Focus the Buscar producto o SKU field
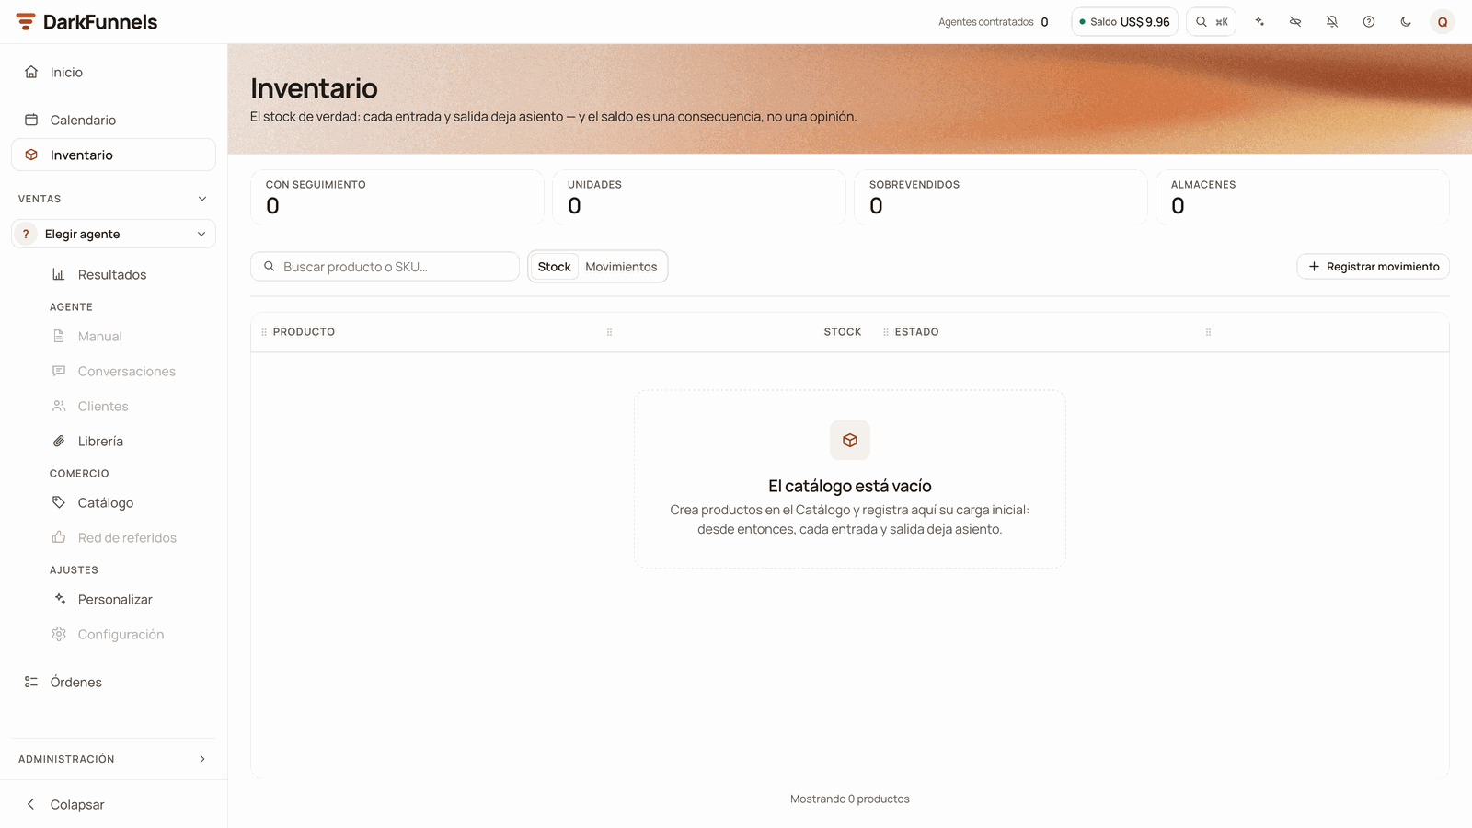This screenshot has width=1472, height=828. 385,267
